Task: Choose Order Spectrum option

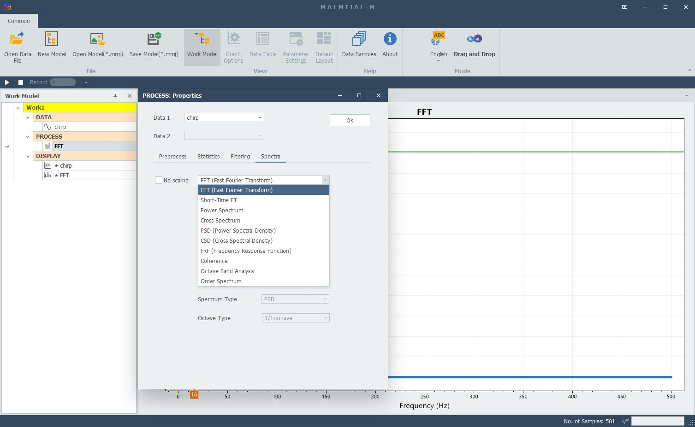Action: pyautogui.click(x=264, y=281)
